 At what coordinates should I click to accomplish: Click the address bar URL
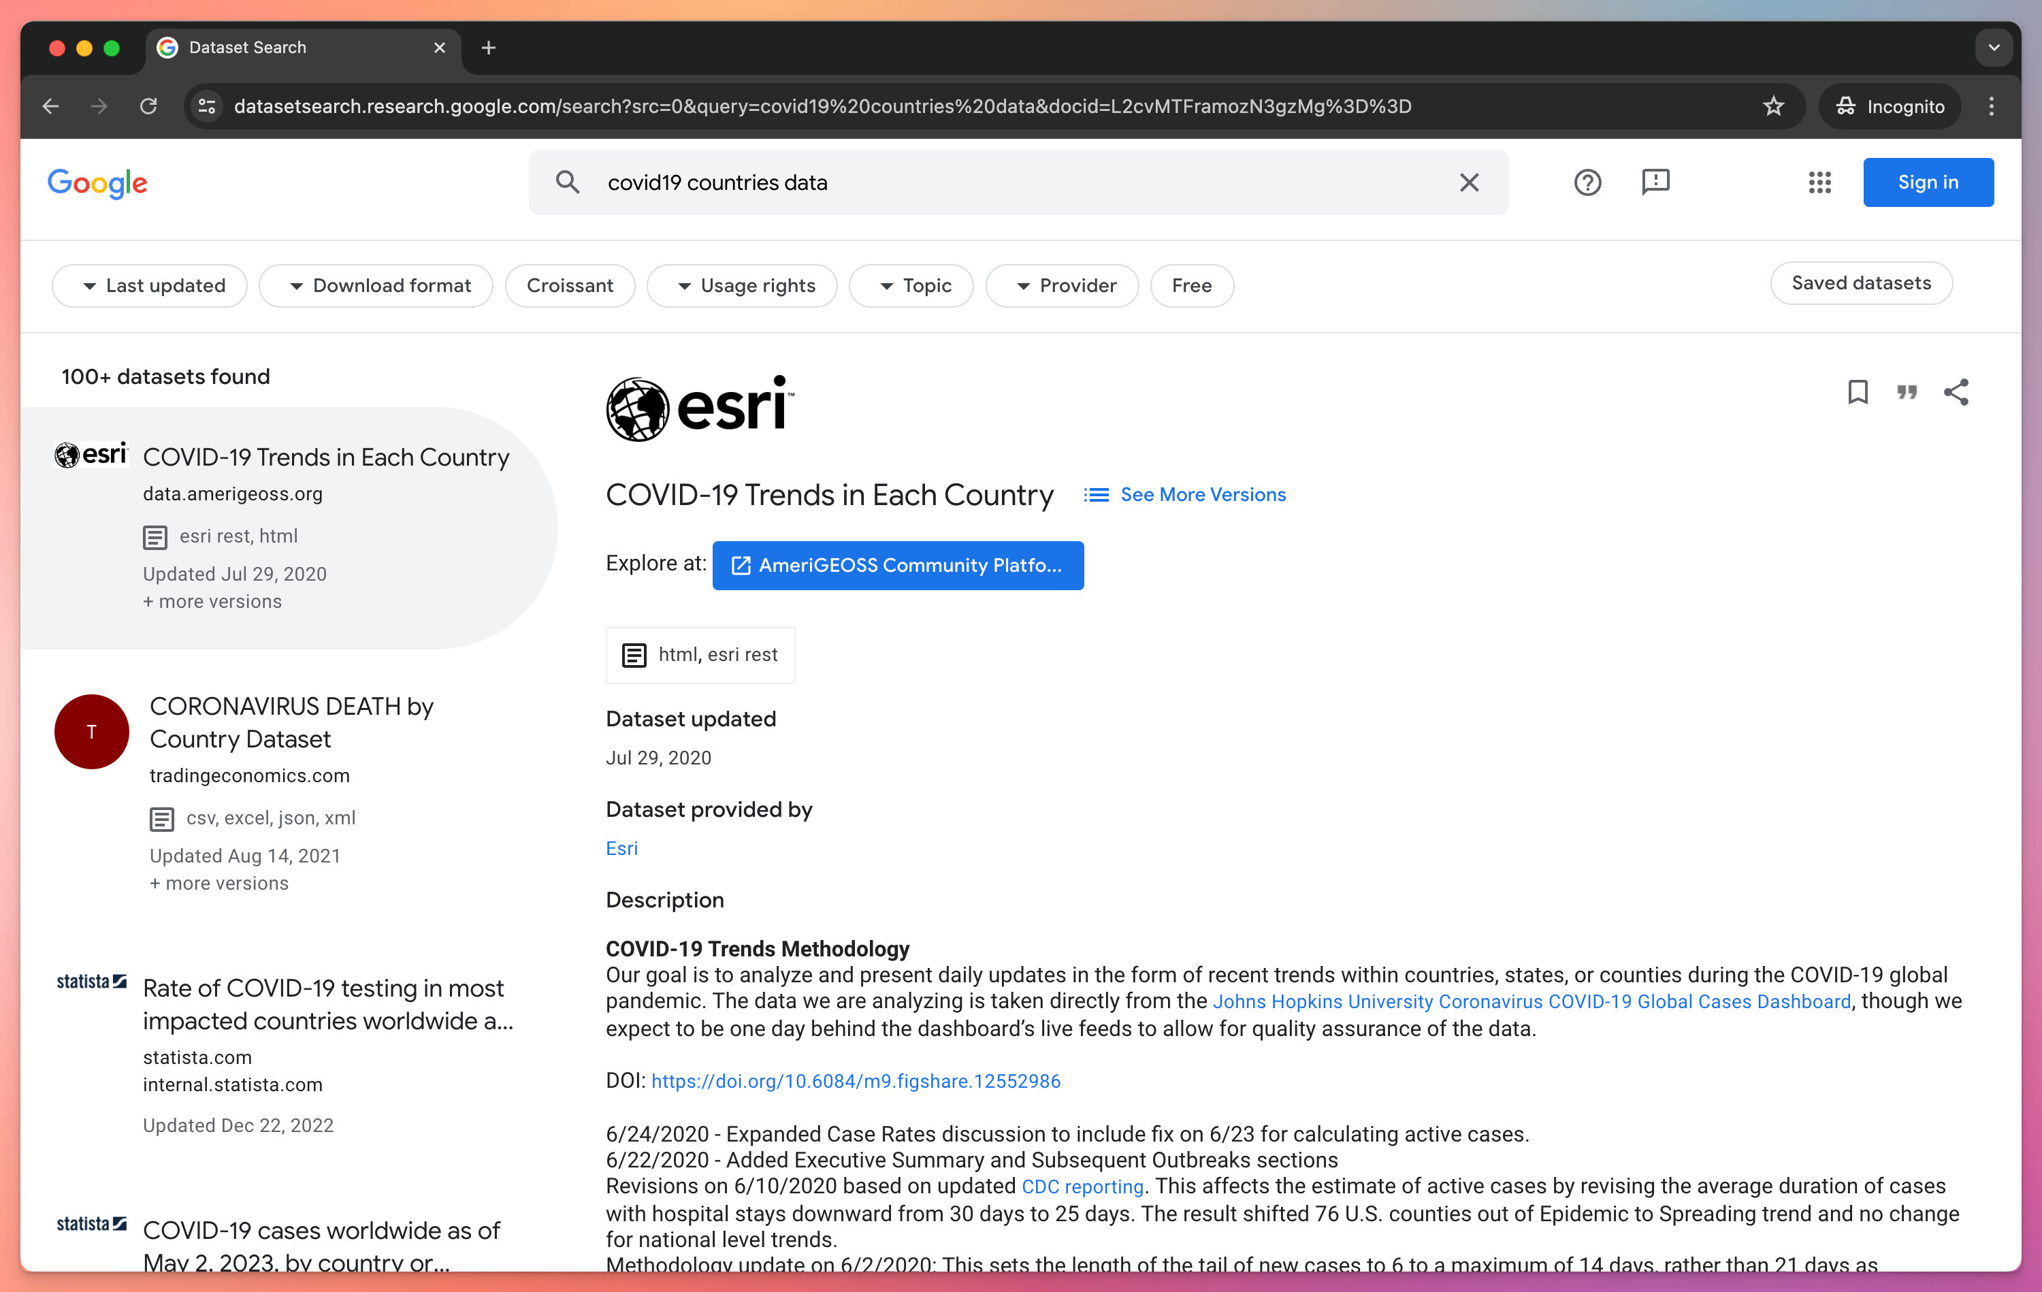(x=822, y=106)
